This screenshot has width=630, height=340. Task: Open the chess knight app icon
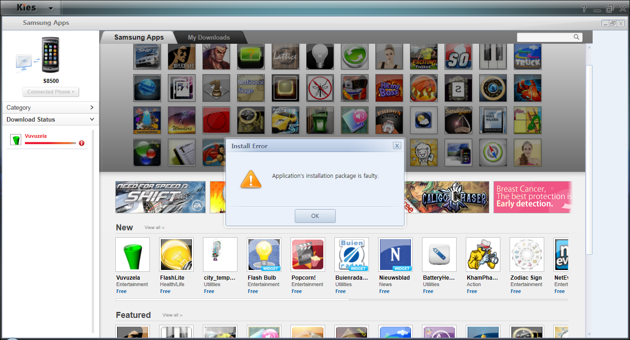pos(216,88)
